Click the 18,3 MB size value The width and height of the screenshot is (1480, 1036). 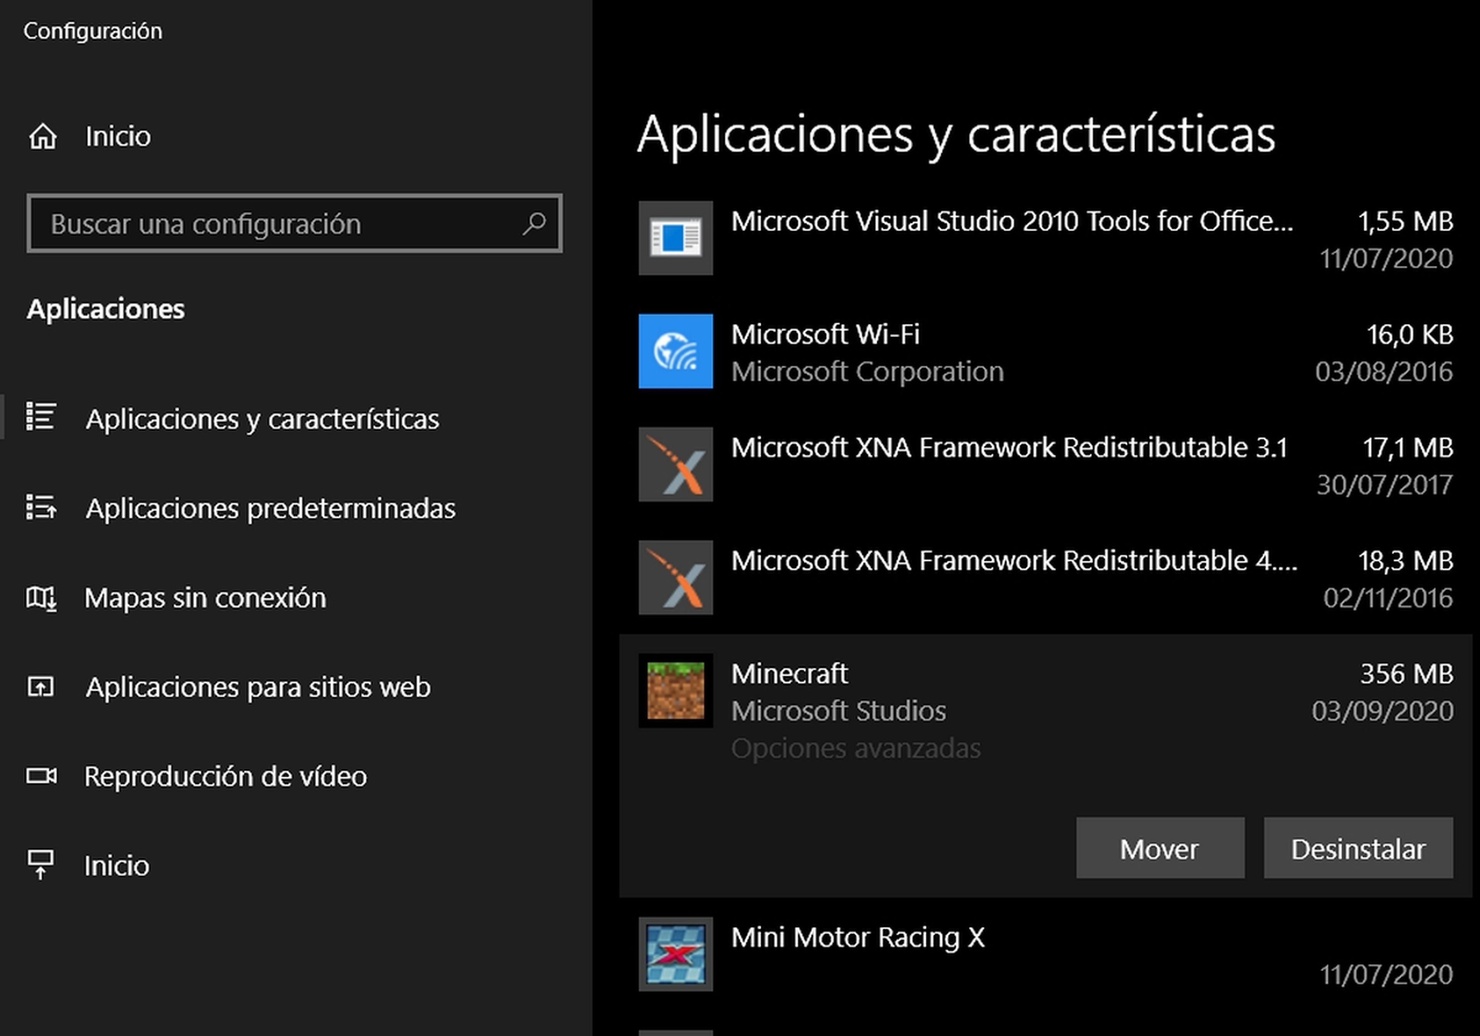coord(1406,561)
